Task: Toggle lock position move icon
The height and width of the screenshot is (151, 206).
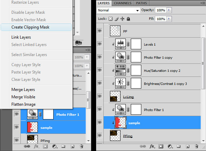Action: click(122, 19)
